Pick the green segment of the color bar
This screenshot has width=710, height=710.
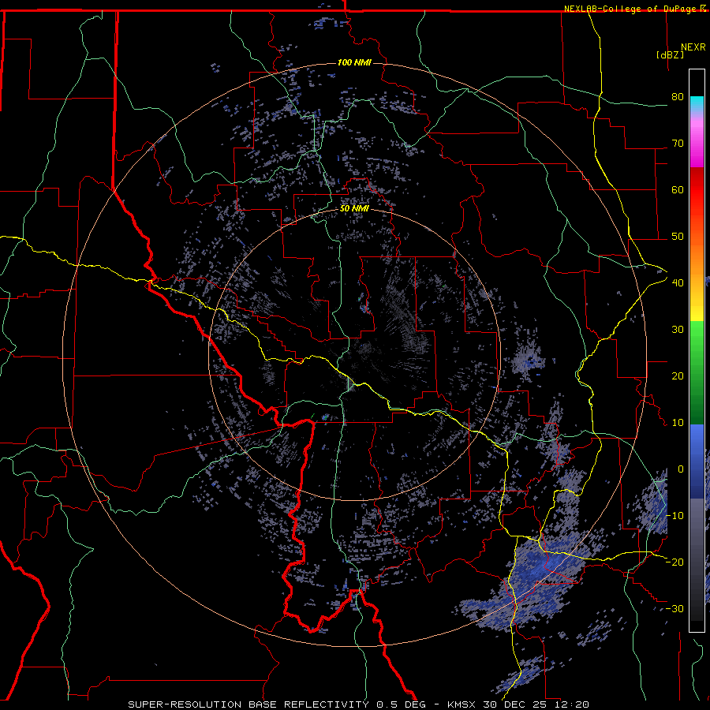[697, 372]
